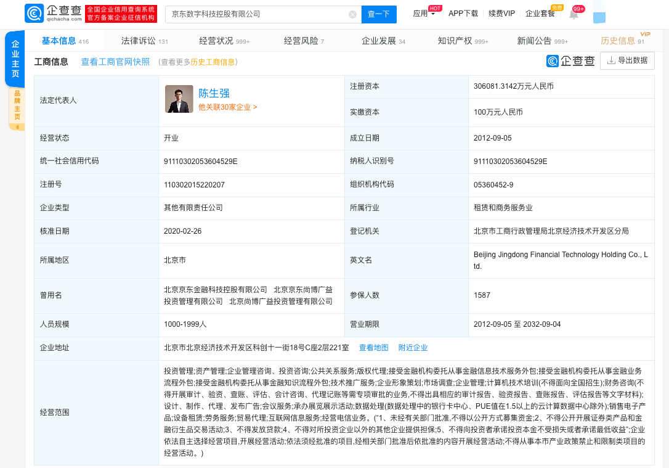Open the 应用 dropdown menu
Viewport: 669px width, 468px height.
424,14
